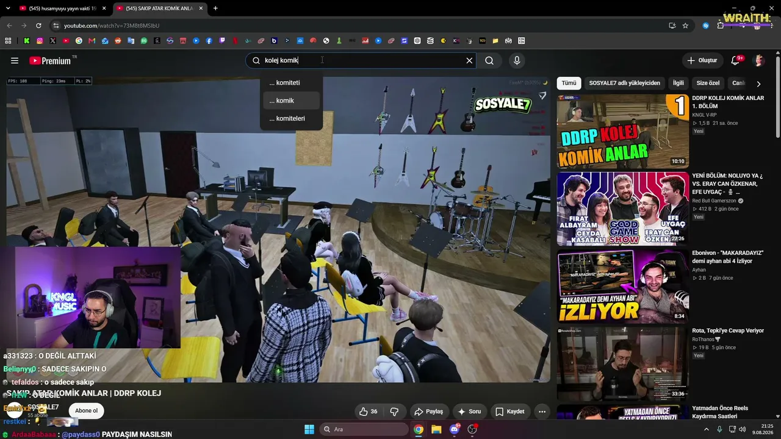Open the apps grid bookmark
781x439 pixels.
(8, 41)
